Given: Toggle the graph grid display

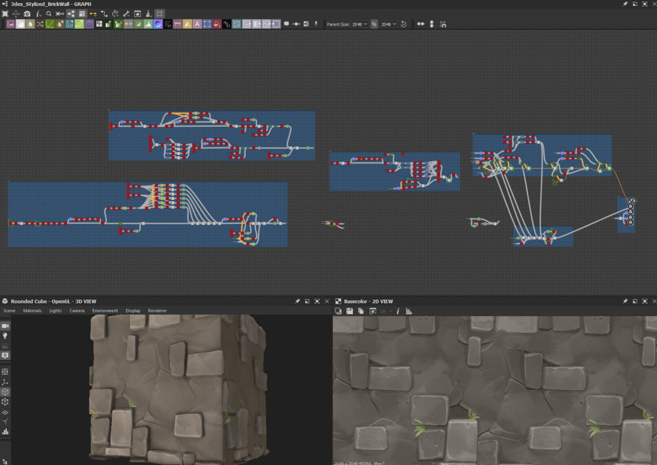Looking at the screenshot, I should (160, 14).
